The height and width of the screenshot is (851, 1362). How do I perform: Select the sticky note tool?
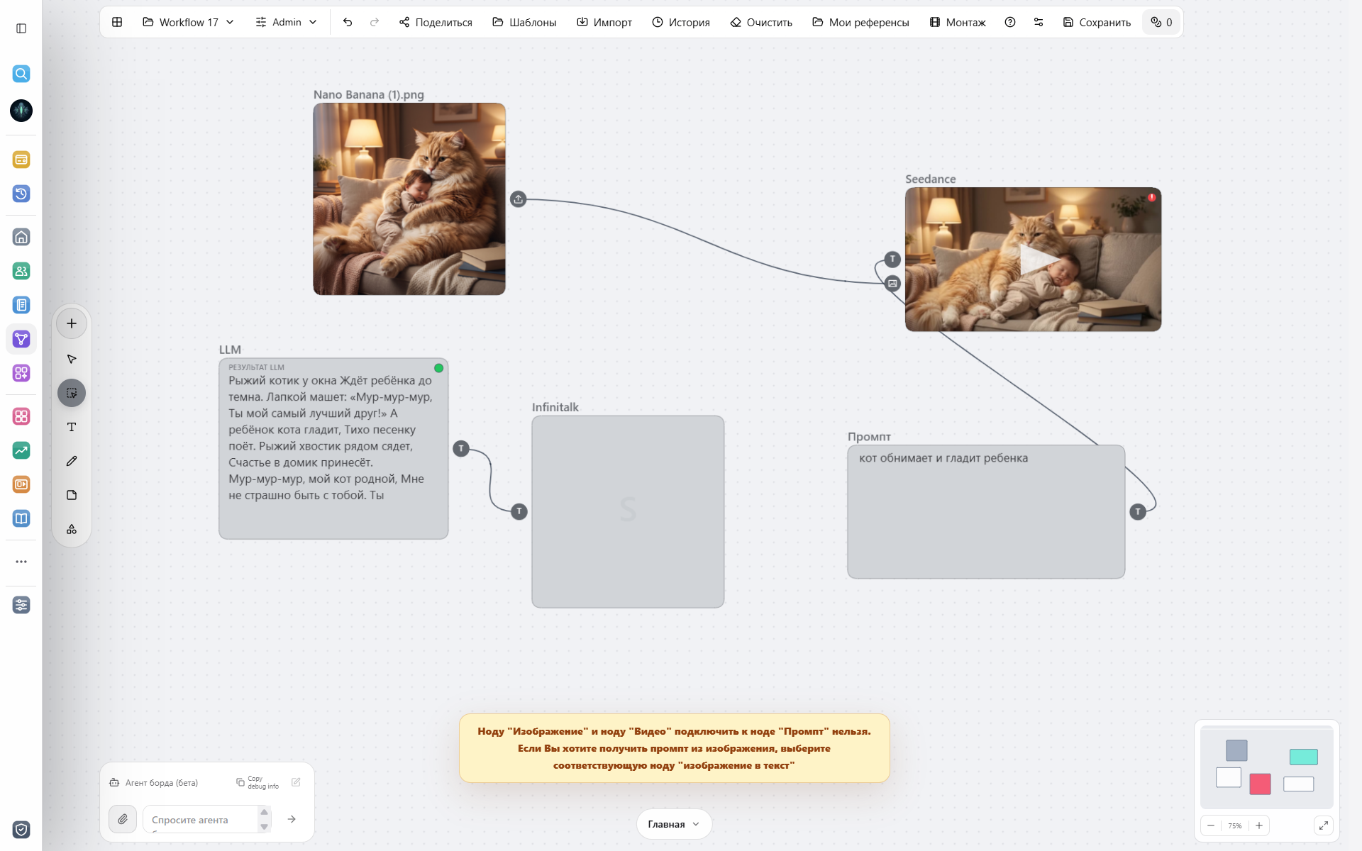click(x=72, y=495)
